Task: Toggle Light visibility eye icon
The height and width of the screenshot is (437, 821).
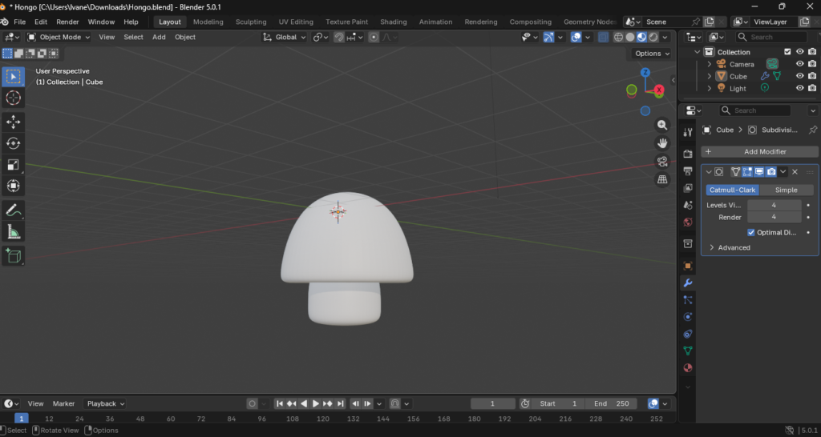Action: point(799,88)
